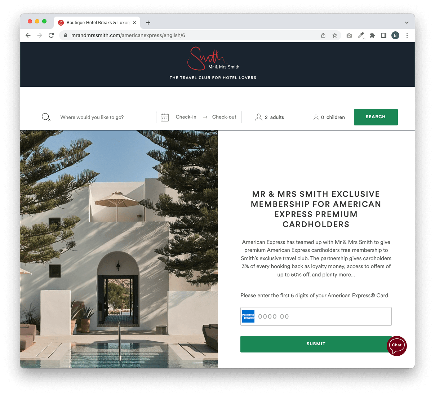Click the camera screenshot extension icon
435x395 pixels.
pos(349,35)
